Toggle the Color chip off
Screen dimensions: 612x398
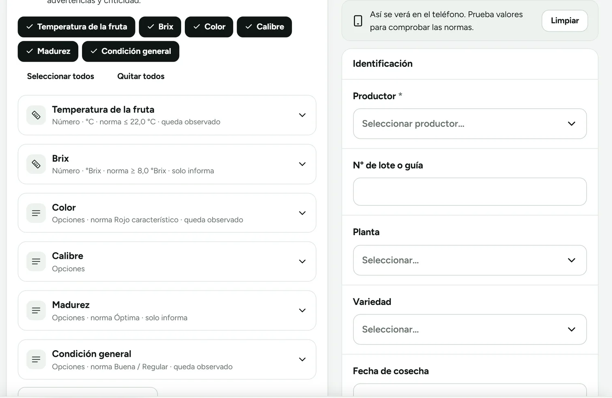coord(209,27)
